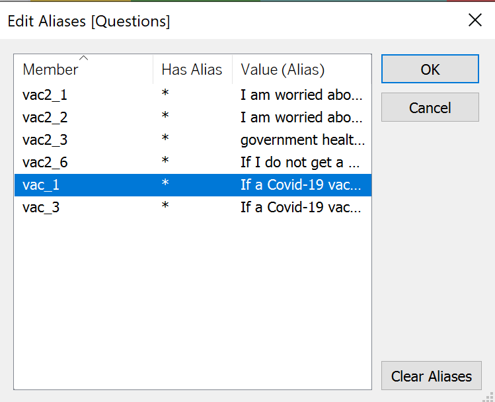Screen dimensions: 495x402
Task: Close the Edit Aliases dialog
Action: [x=475, y=20]
